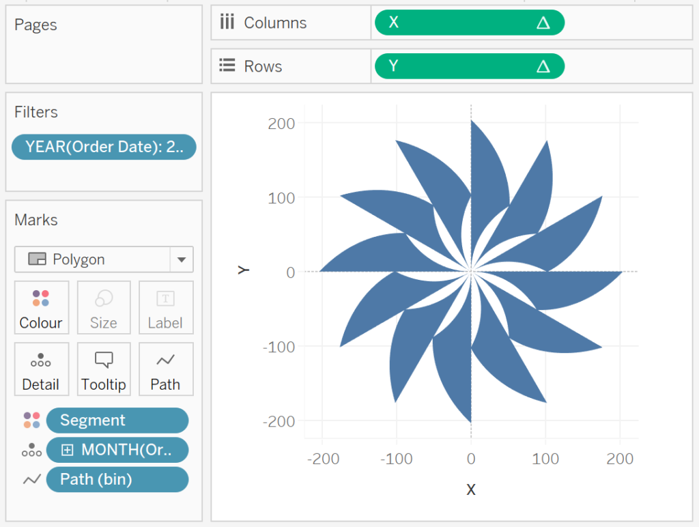Image resolution: width=699 pixels, height=527 pixels.
Task: Click the delta icon on X pill
Action: click(x=543, y=23)
